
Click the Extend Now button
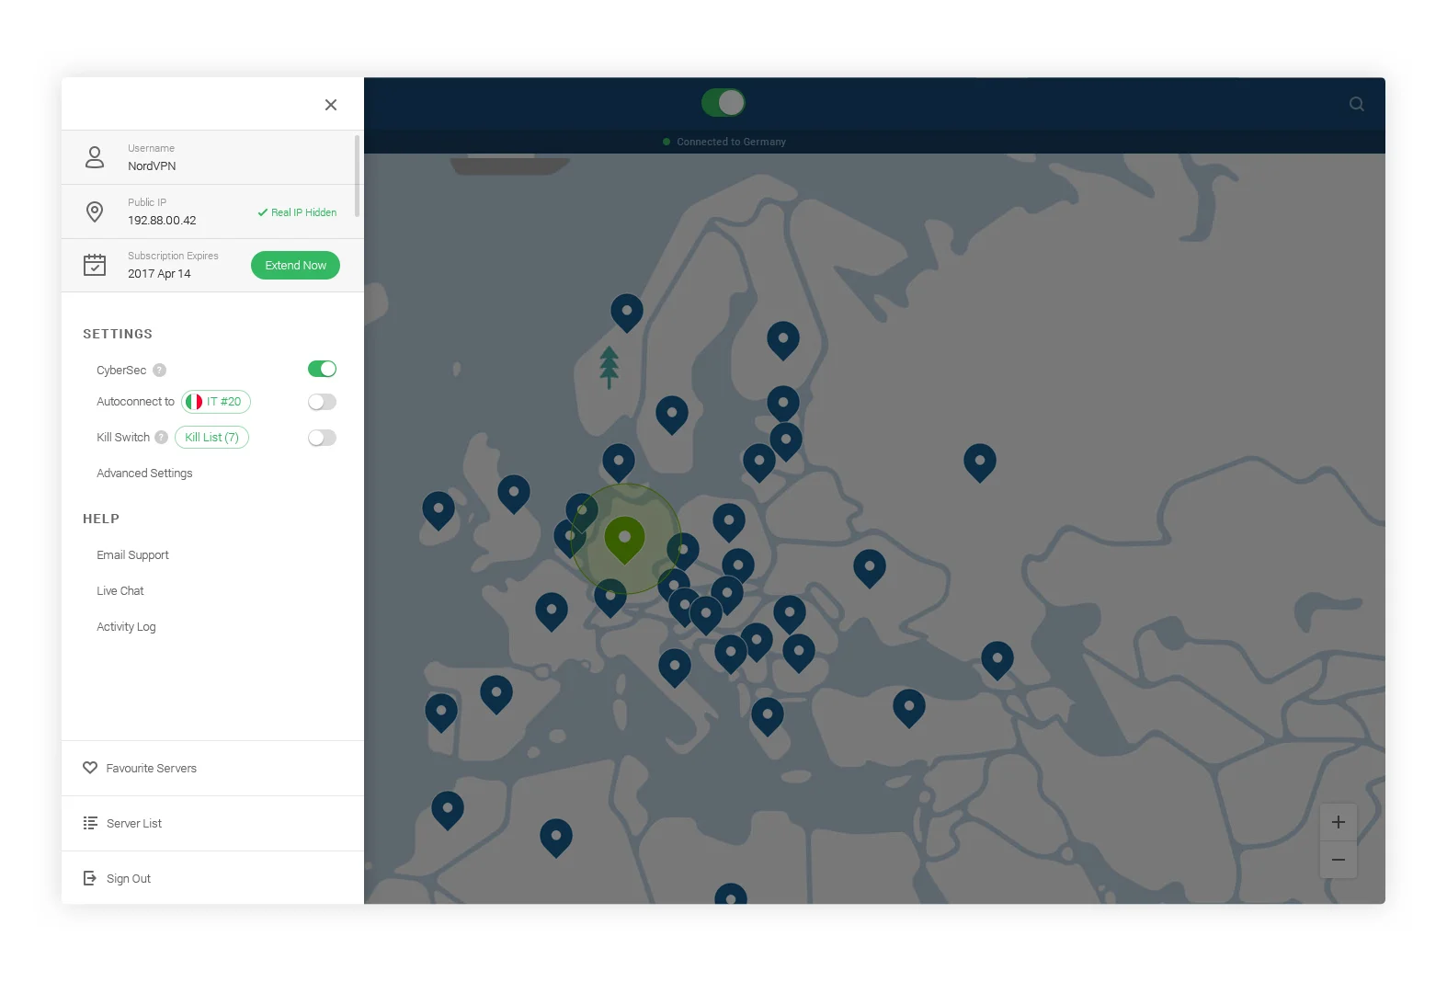click(x=295, y=265)
